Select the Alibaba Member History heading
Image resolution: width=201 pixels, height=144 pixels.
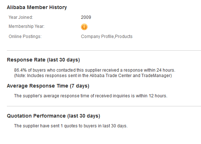coord(37,7)
